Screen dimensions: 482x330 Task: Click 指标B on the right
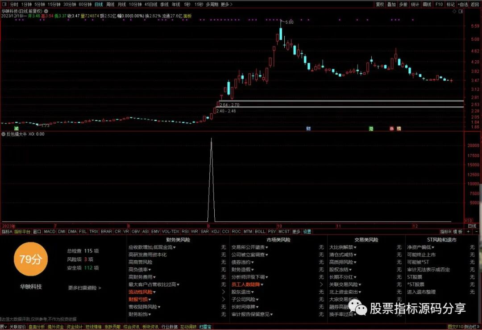[445, 232]
